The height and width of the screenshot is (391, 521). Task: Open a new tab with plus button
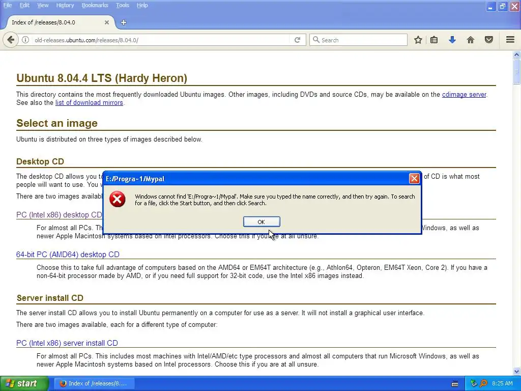[x=124, y=22]
